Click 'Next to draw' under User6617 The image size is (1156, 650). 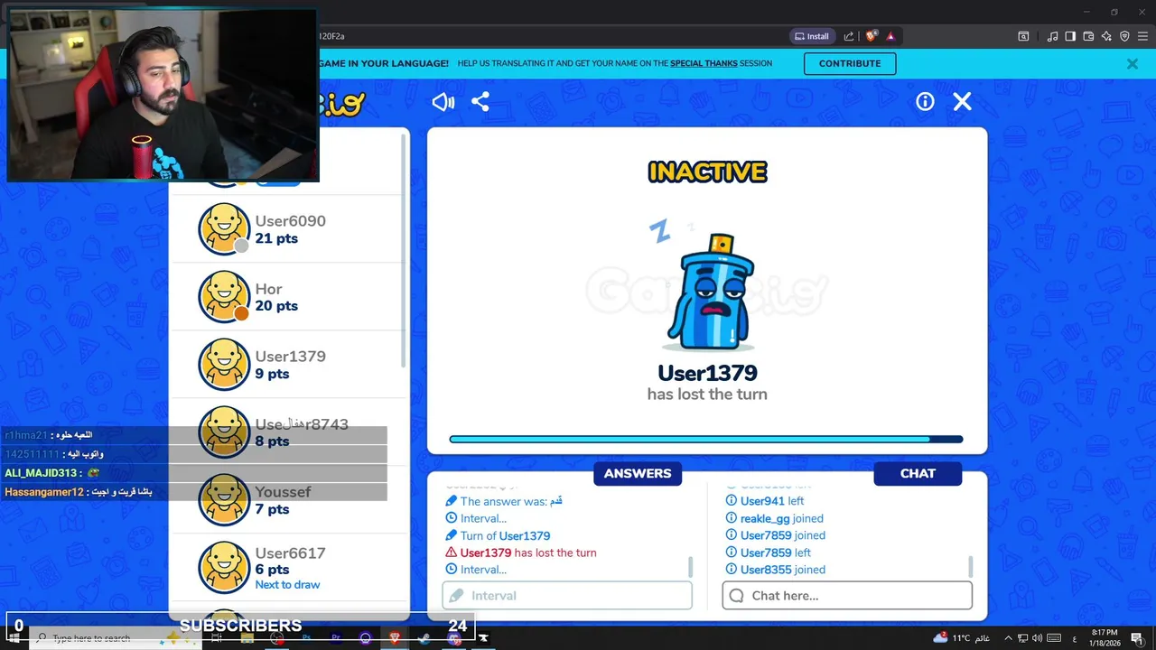287,585
